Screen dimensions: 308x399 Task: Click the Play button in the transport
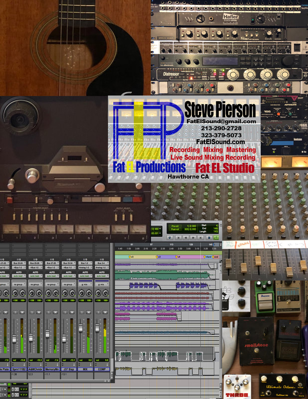click(x=216, y=237)
